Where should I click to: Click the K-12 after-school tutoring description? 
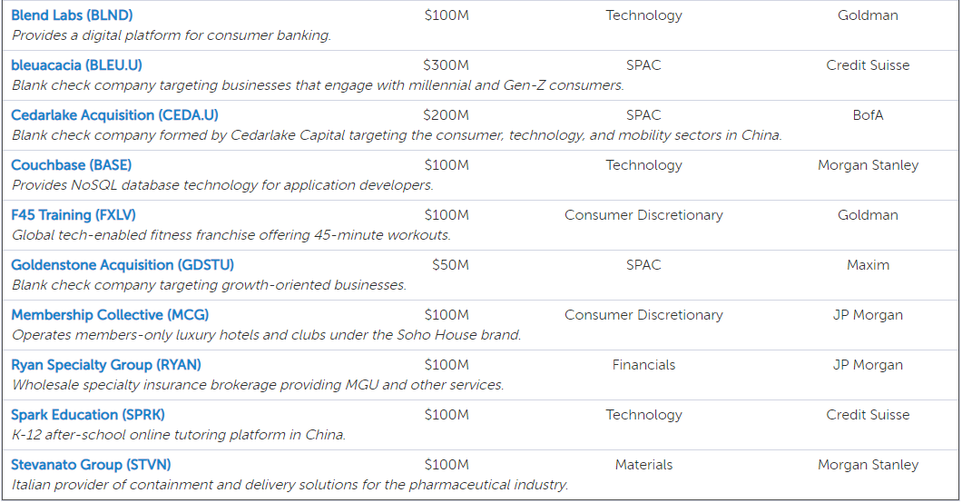click(179, 435)
